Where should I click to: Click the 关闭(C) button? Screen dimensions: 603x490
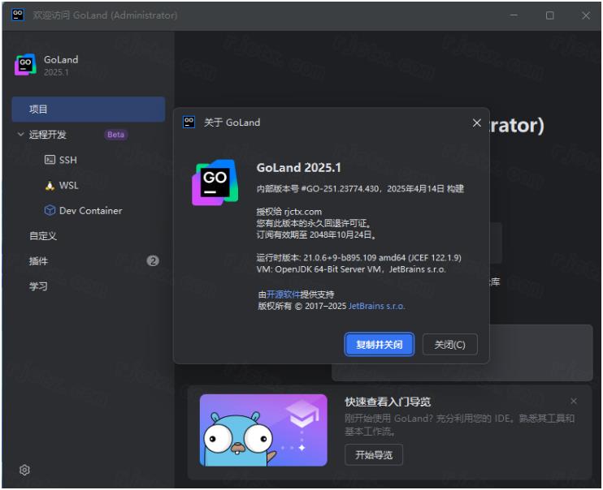click(x=450, y=345)
